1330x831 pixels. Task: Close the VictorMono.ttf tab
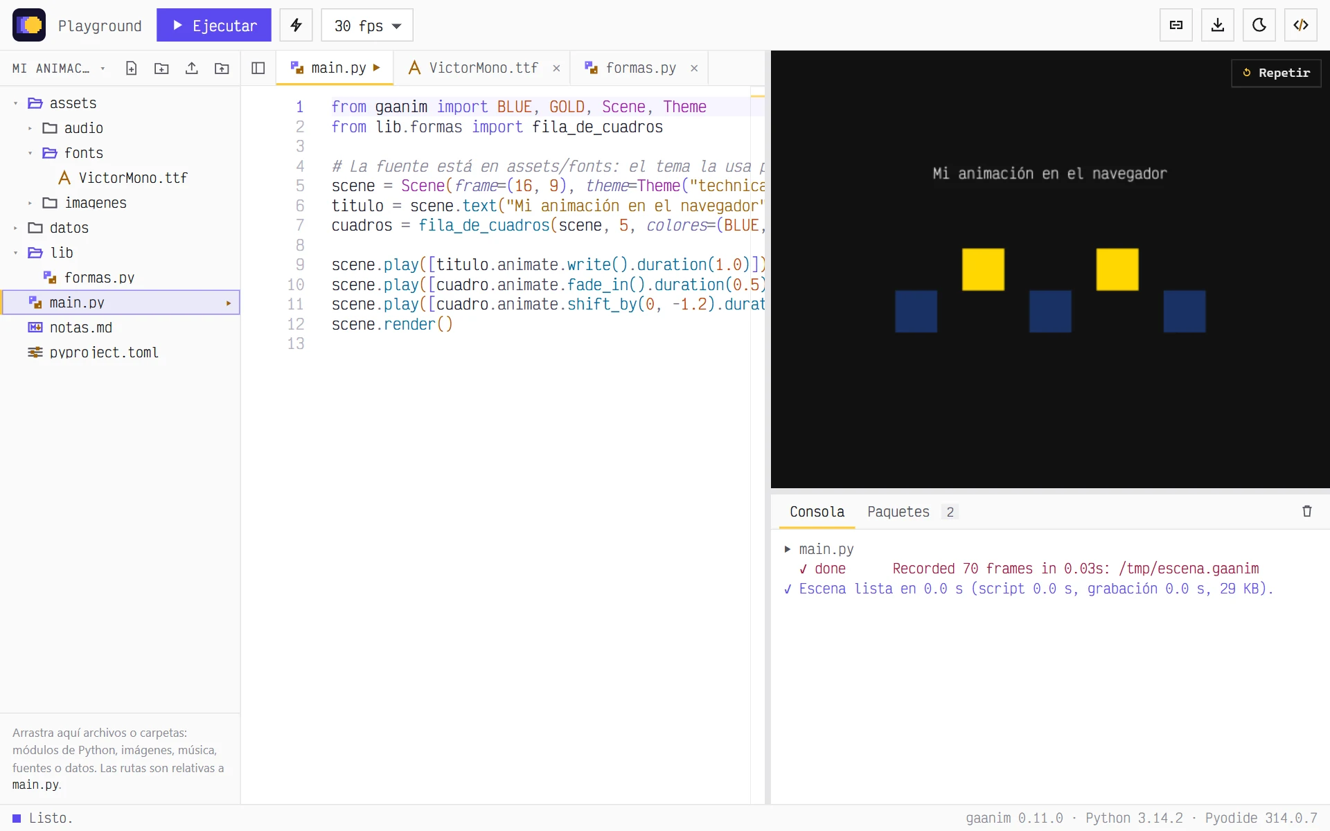click(556, 68)
